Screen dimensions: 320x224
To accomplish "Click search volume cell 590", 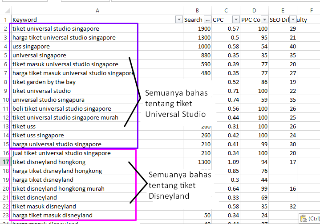I will (197, 64).
